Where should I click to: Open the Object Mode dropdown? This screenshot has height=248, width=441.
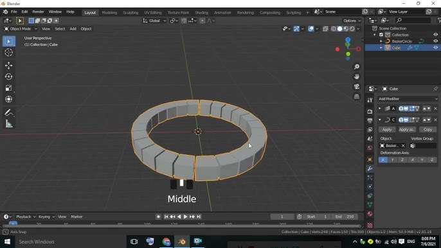(21, 29)
